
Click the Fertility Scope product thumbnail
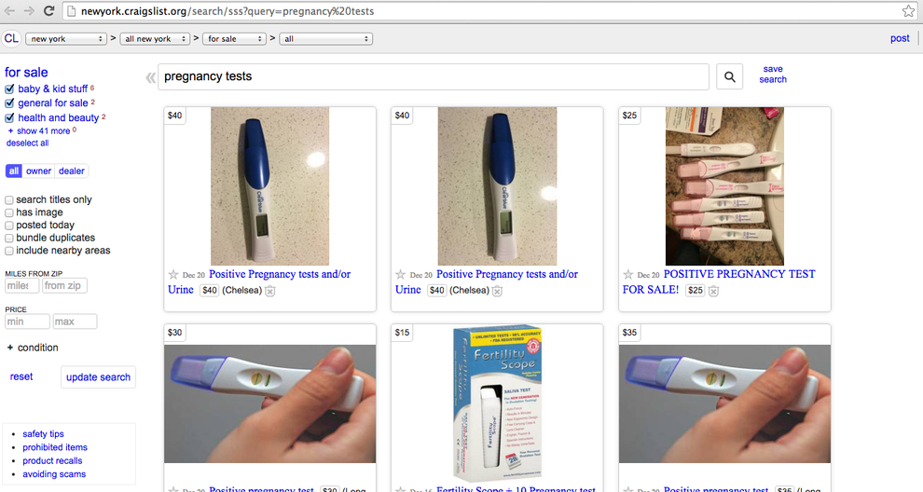coord(498,403)
